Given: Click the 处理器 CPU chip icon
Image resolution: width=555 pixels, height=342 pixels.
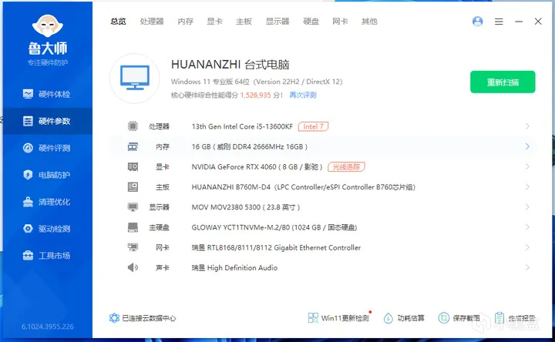Looking at the screenshot, I should 133,126.
